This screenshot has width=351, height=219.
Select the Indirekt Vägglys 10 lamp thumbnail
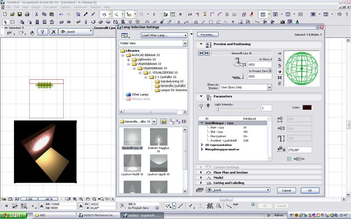(158, 137)
